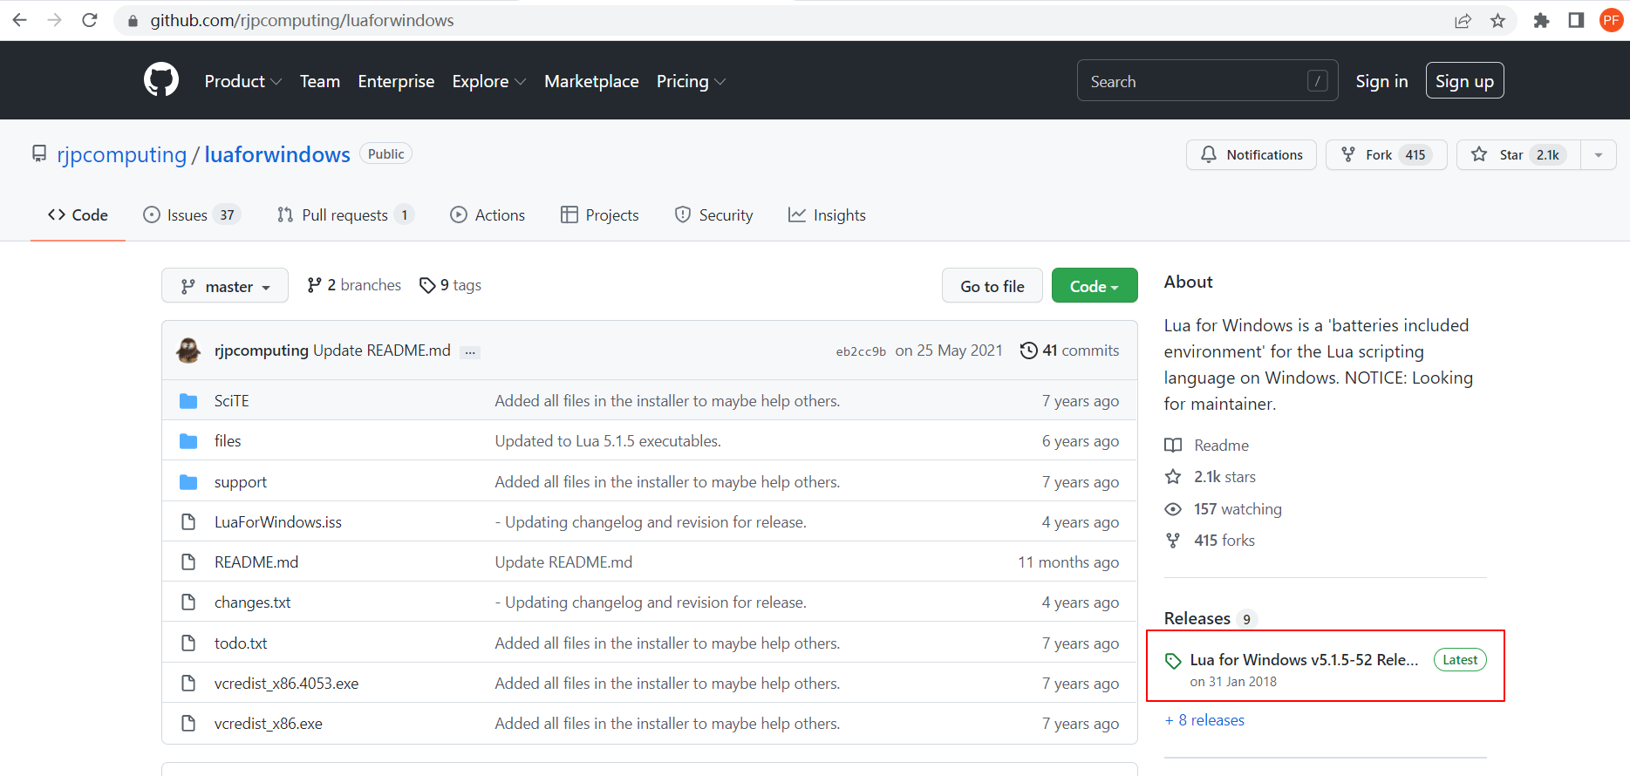Screen dimensions: 1630x776
Task: Click the share page icon in address bar
Action: [x=1463, y=20]
